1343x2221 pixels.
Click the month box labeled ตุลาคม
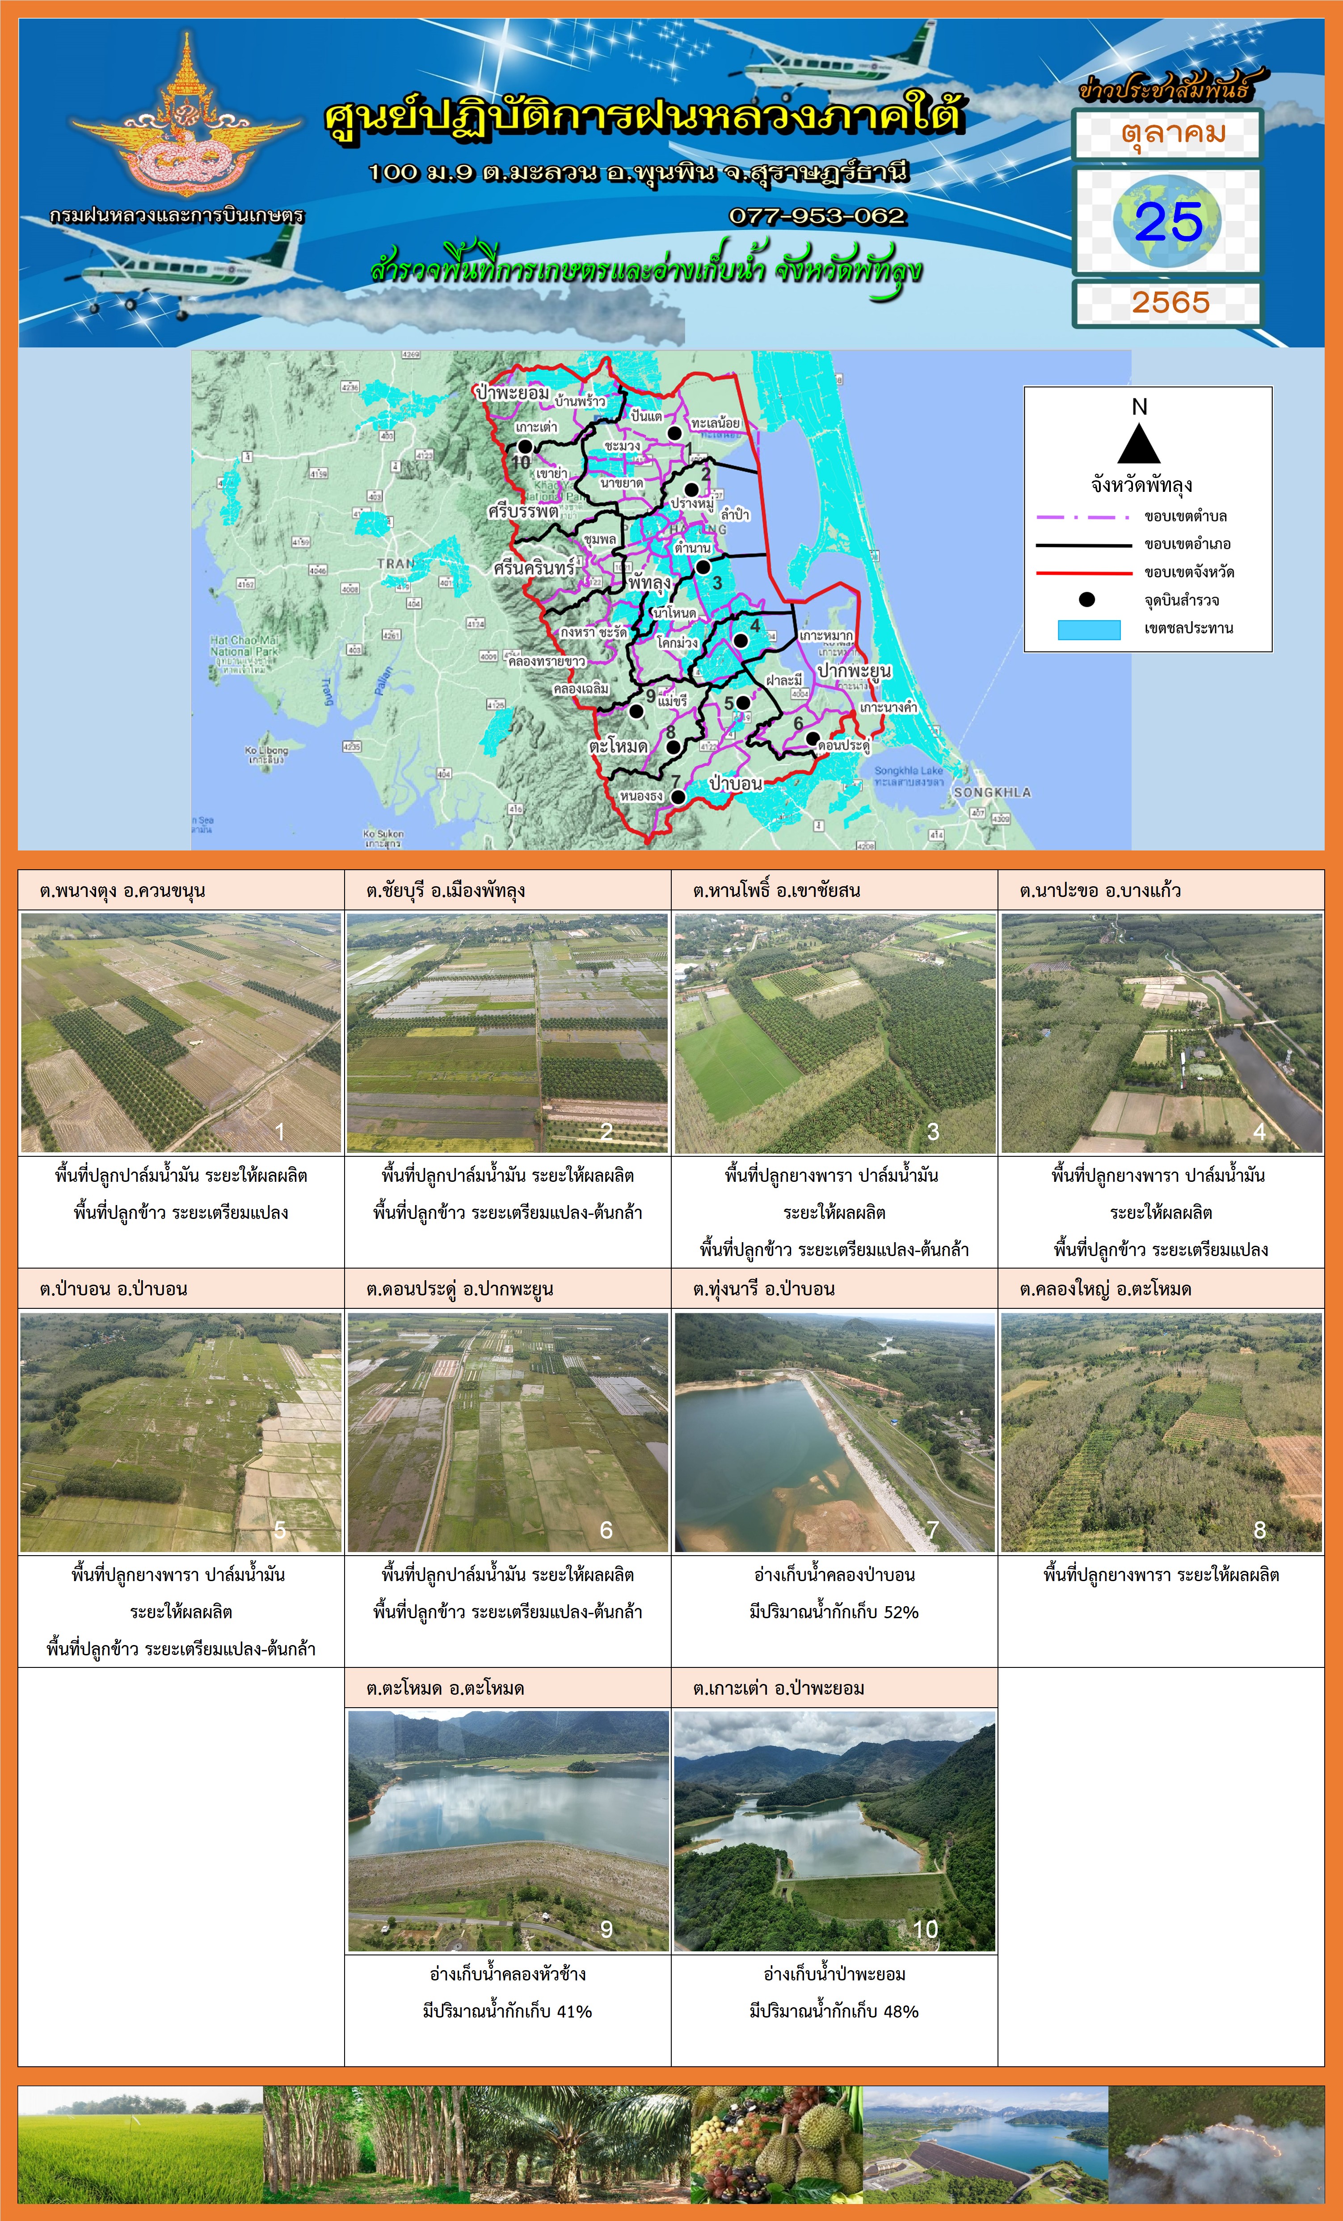pos(1168,134)
